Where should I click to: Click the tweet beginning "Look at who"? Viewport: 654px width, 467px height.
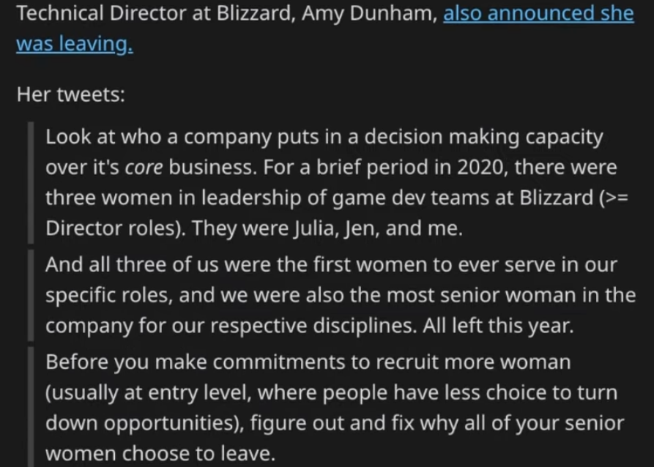337,182
